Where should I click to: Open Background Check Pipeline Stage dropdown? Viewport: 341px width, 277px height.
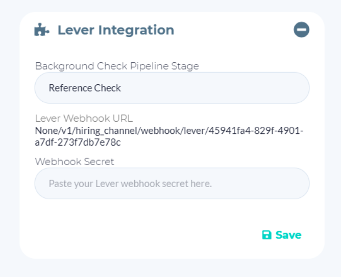tap(172, 88)
